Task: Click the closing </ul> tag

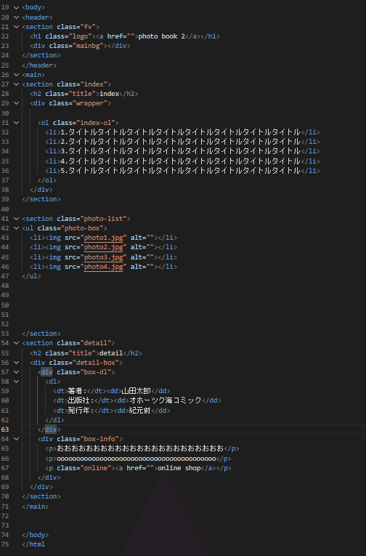Action: tap(31, 276)
